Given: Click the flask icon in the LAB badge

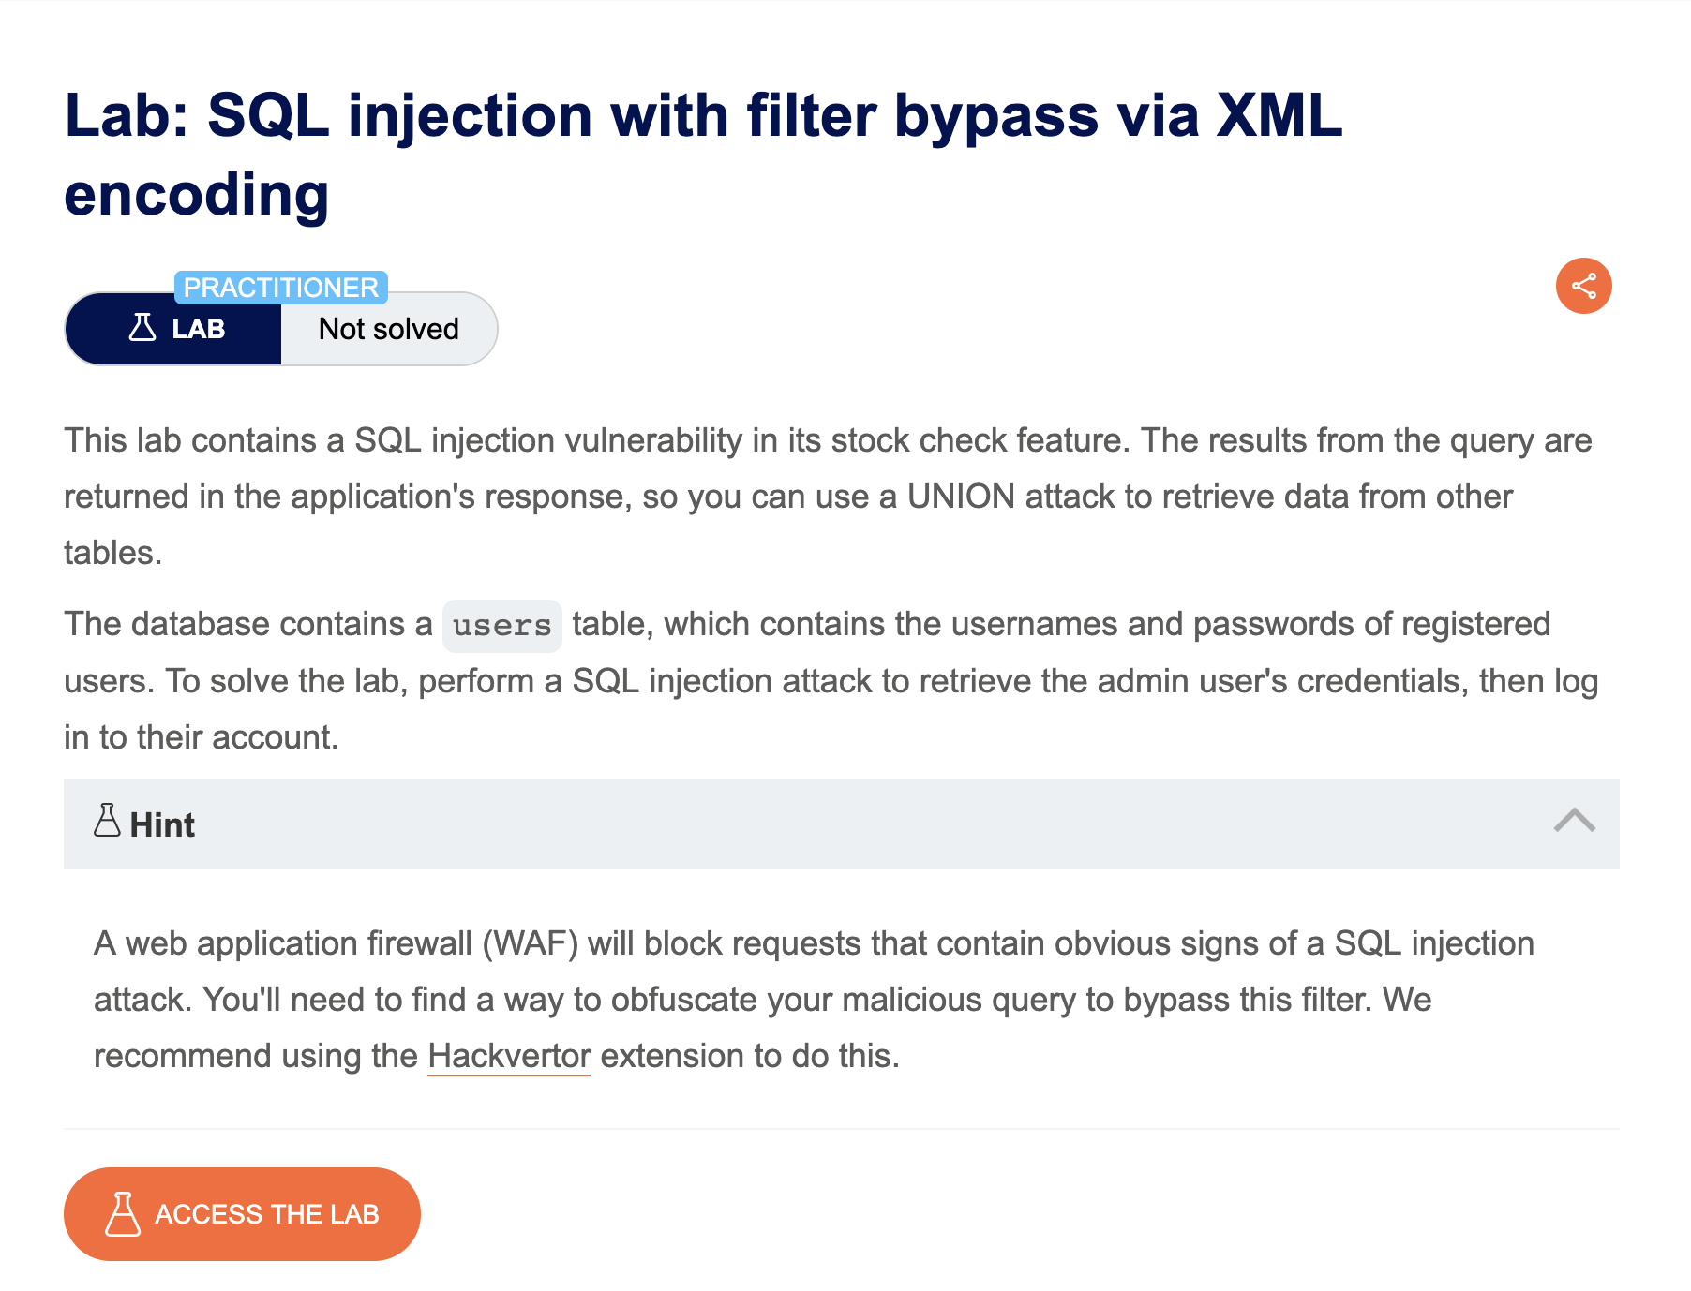Looking at the screenshot, I should [142, 328].
